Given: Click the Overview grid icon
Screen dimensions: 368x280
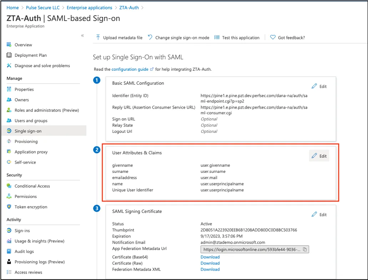Looking at the screenshot, I should pyautogui.click(x=9, y=45).
